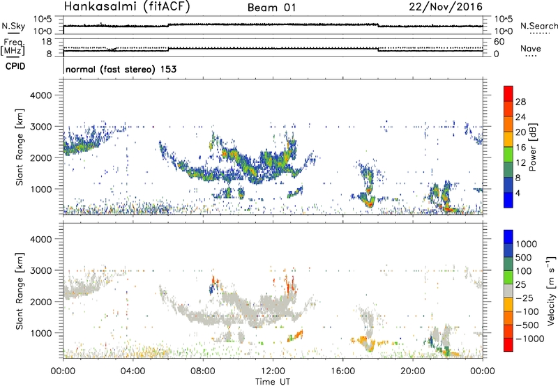Click the '2000' tick on the velocity panel
Screen dimensions: 558x386
point(40,302)
